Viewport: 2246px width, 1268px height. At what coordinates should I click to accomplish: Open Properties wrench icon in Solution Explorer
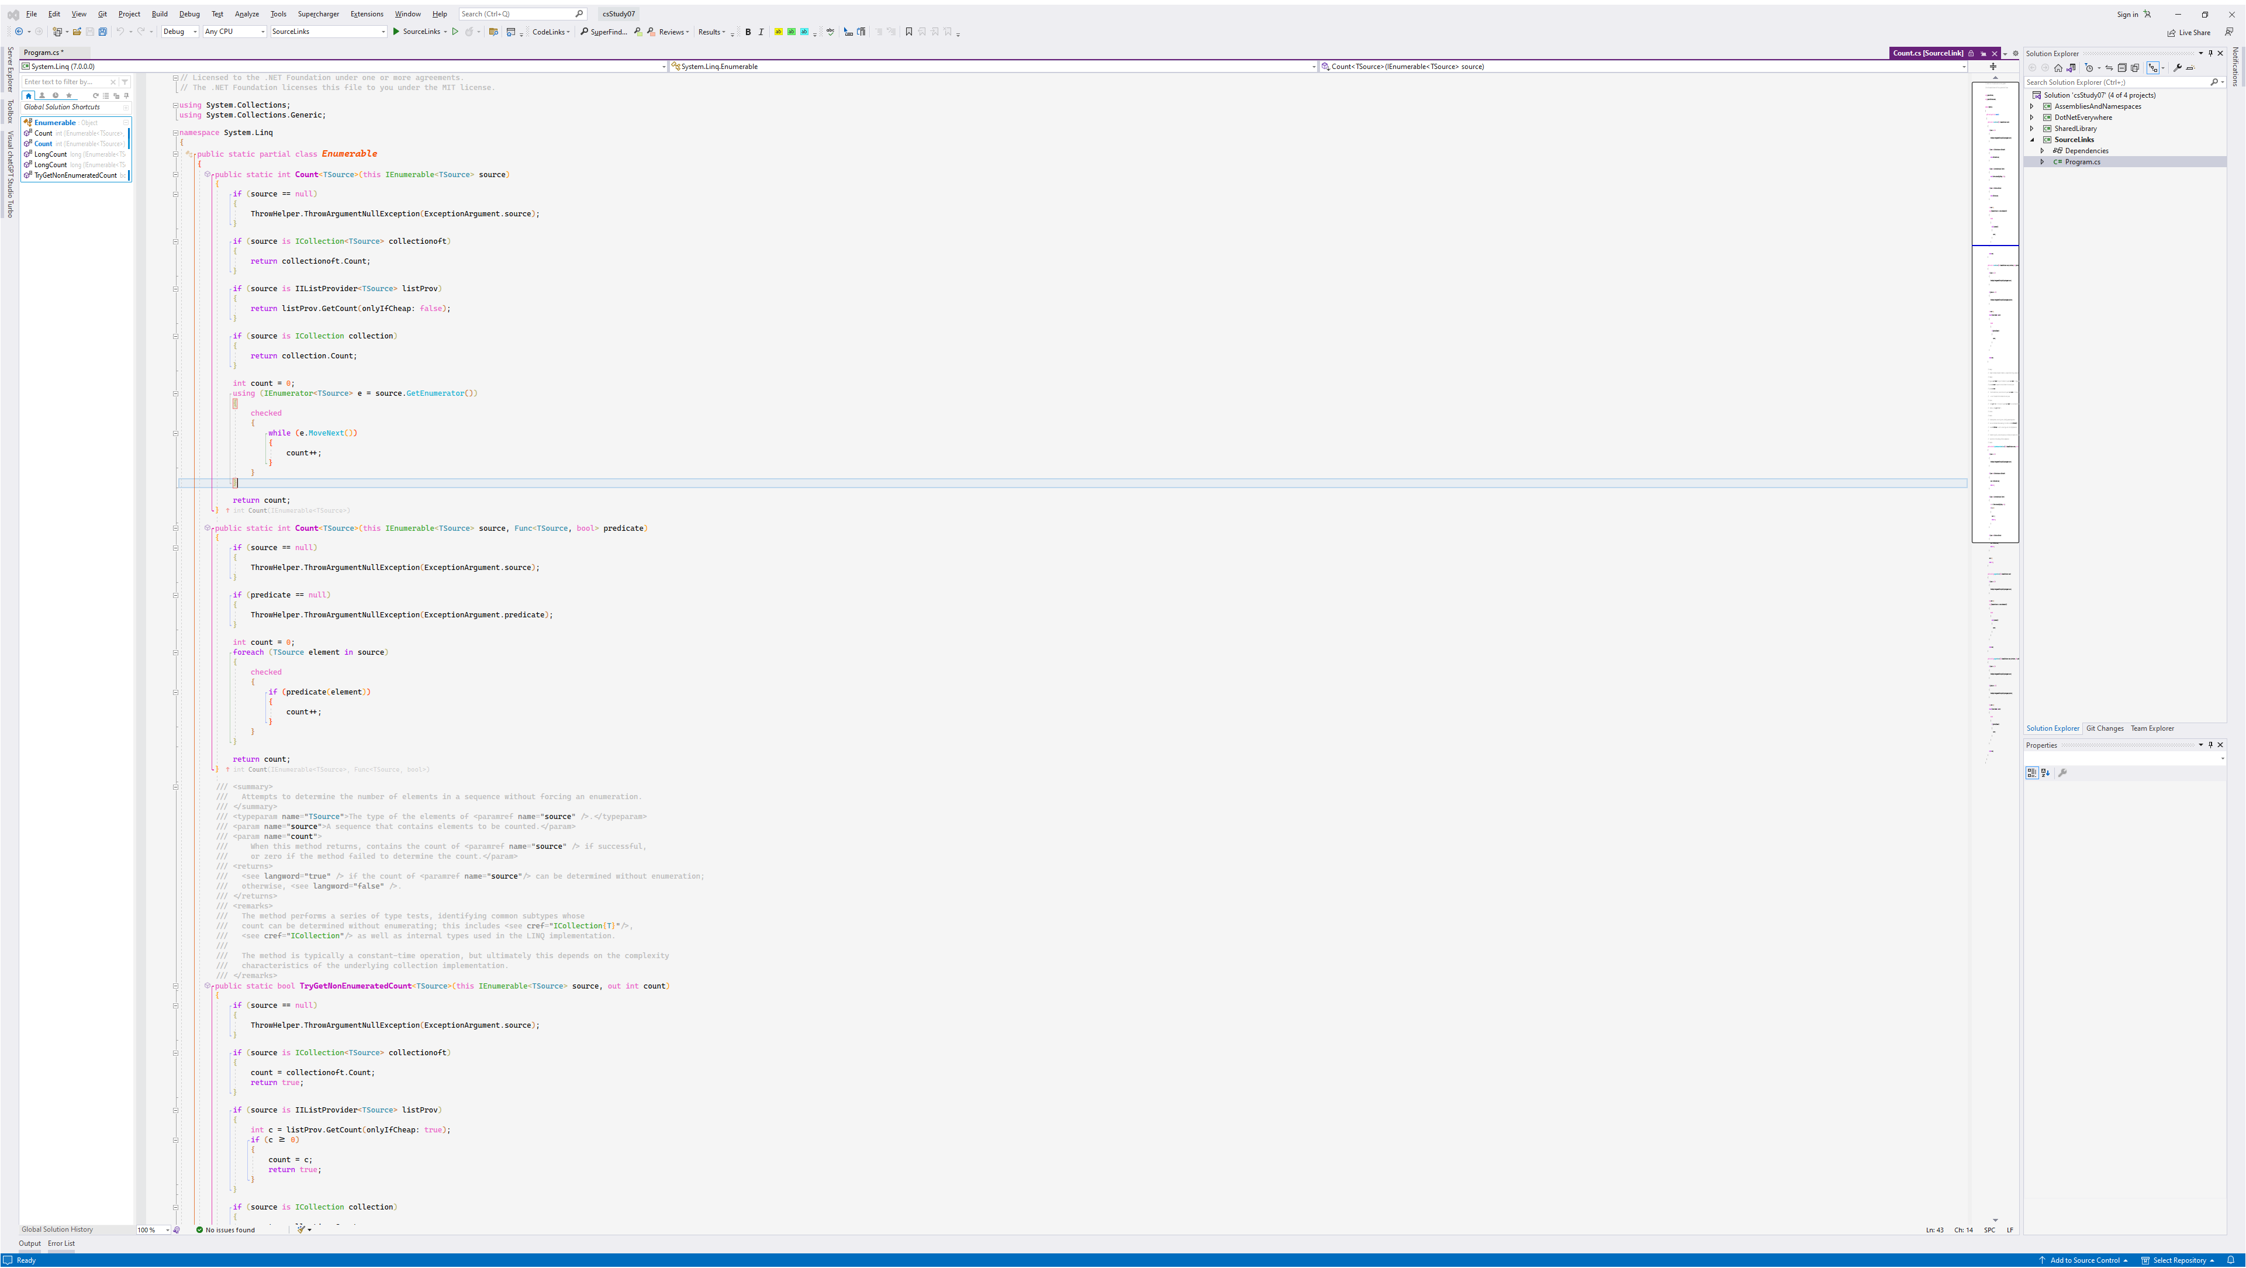pos(2177,67)
